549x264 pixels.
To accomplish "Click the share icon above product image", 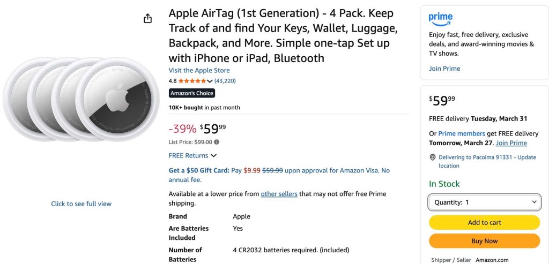I will 148,18.
